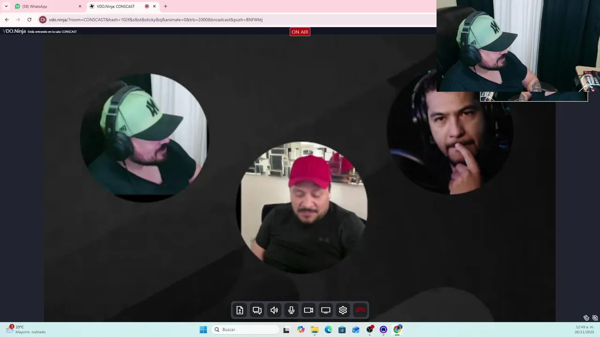Close the VDO.Ninja CONSCAST tab

154,7
